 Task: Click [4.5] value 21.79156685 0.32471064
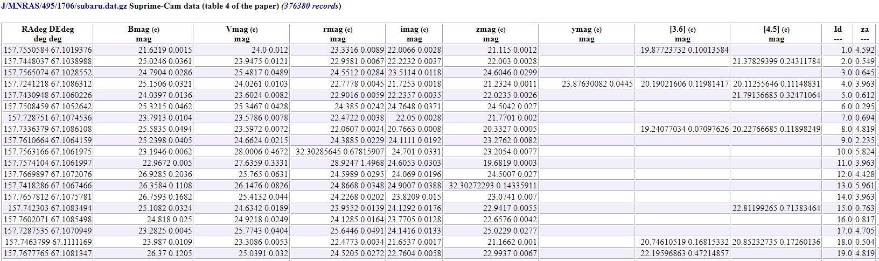(776, 95)
